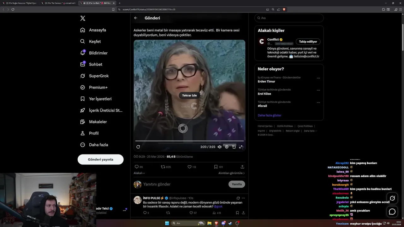Bookmark the INFO PULSE reply
The height and width of the screenshot is (227, 404).
(x=237, y=213)
